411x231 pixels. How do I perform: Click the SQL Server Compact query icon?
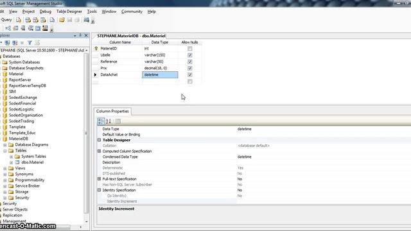[x=52, y=20]
